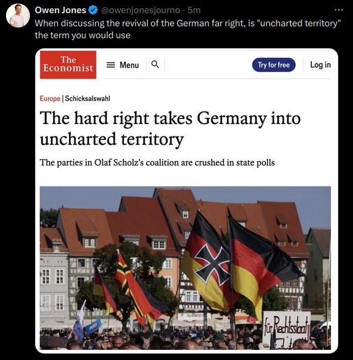
Task: Click The Economist red logo
Action: pyautogui.click(x=68, y=65)
